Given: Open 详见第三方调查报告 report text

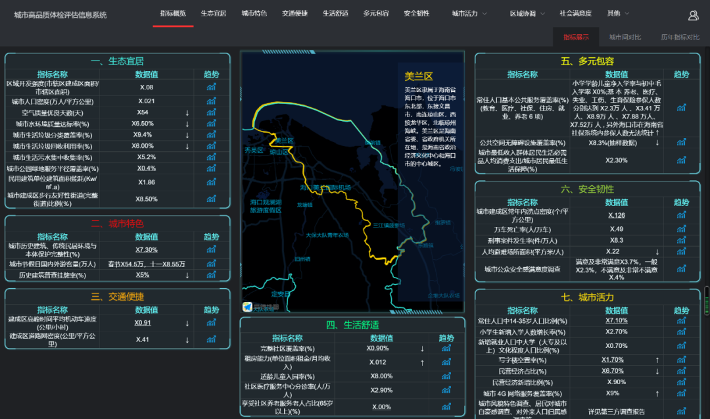Looking at the screenshot, I should pyautogui.click(x=616, y=412).
